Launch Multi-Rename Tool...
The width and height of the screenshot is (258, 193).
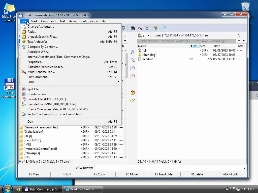71,72
